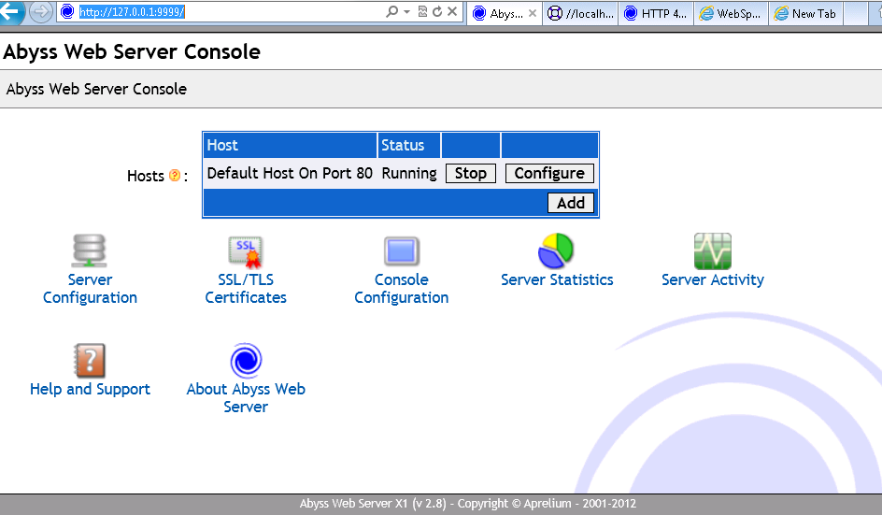Click the Hosts help question mark icon
Screen dimensions: 882x515
[175, 176]
